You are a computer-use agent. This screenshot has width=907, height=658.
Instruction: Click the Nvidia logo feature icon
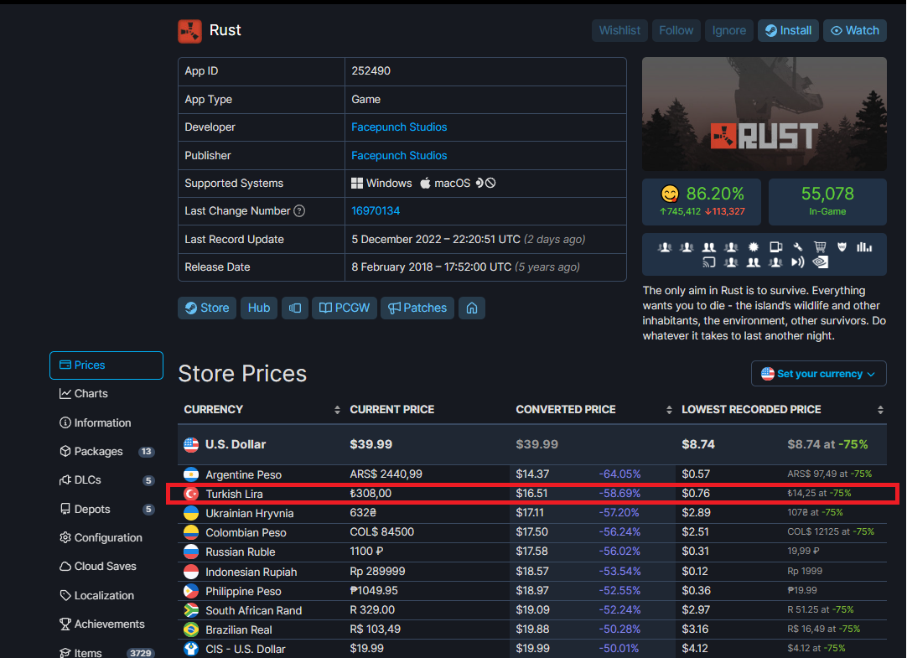(x=821, y=262)
